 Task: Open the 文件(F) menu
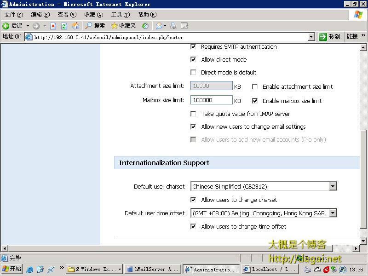[13, 15]
